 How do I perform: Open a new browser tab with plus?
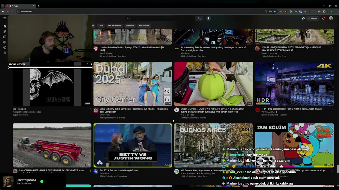pos(39,6)
